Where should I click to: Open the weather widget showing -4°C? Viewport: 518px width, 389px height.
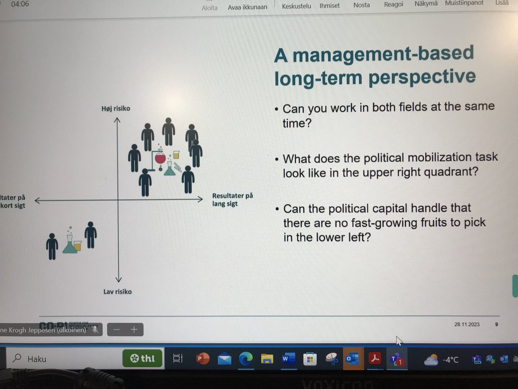click(442, 359)
